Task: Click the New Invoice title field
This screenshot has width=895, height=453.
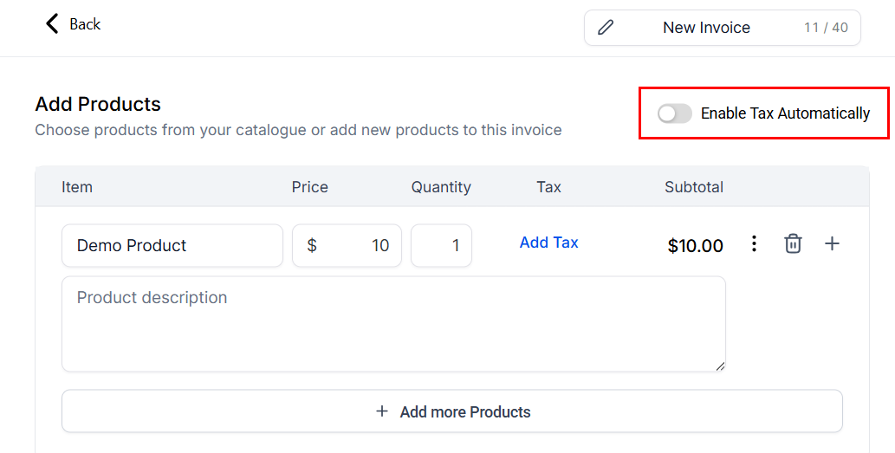Action: coord(706,28)
